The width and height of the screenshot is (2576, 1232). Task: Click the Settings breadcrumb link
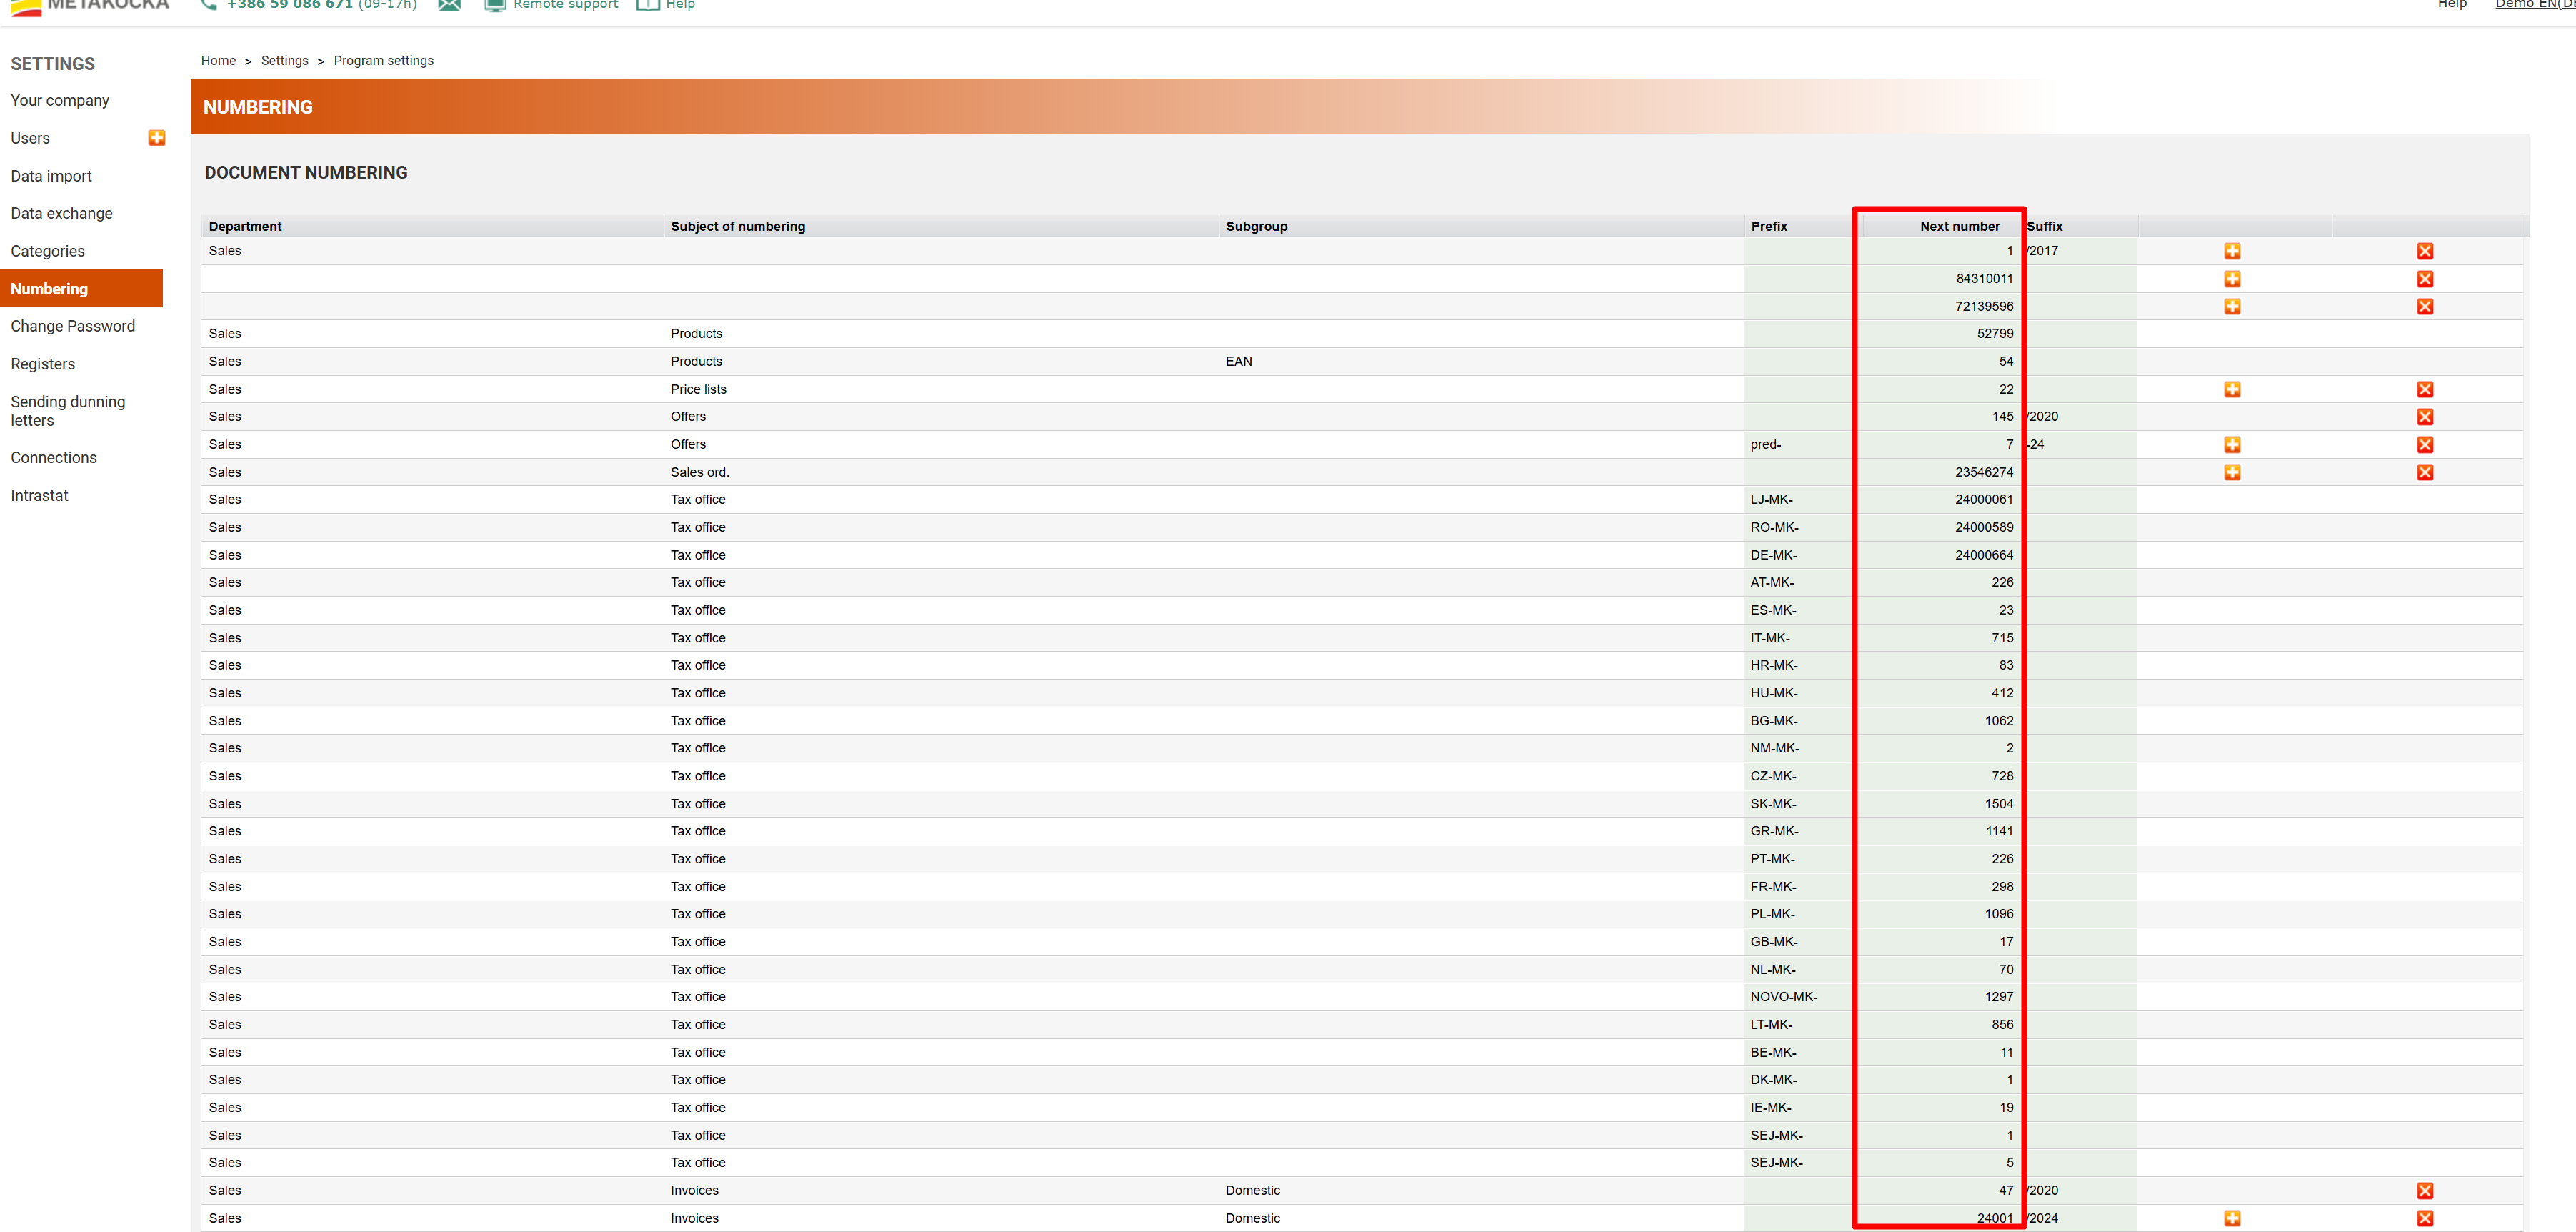tap(285, 61)
